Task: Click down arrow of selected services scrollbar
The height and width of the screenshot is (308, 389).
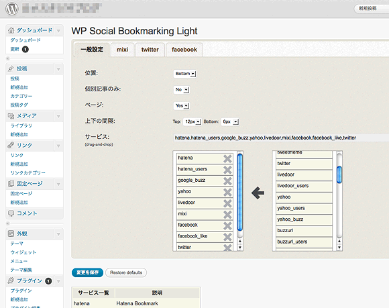Action: coord(240,248)
